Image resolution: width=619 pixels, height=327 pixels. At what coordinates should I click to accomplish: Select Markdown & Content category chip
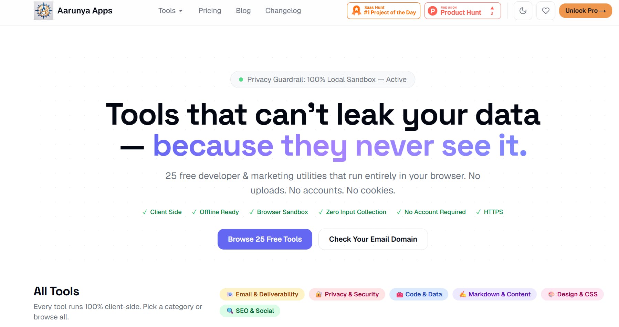coord(494,294)
